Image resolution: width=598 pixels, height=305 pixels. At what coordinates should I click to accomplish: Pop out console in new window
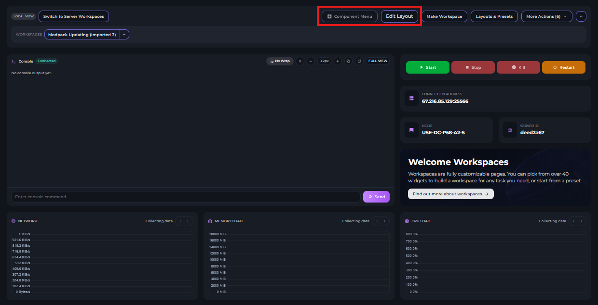(x=359, y=61)
